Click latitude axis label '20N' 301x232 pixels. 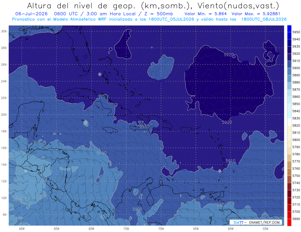[4, 115]
